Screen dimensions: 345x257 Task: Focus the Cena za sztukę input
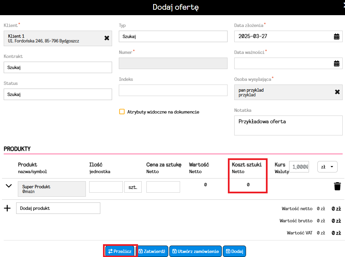(163, 187)
